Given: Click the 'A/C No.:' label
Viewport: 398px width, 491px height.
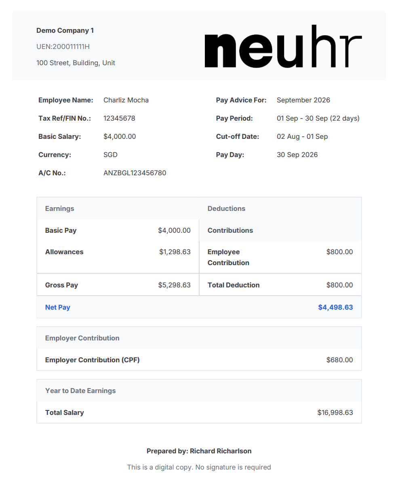Looking at the screenshot, I should coord(52,173).
